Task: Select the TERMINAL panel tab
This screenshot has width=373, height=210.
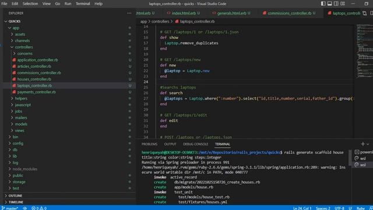Action: click(223, 144)
